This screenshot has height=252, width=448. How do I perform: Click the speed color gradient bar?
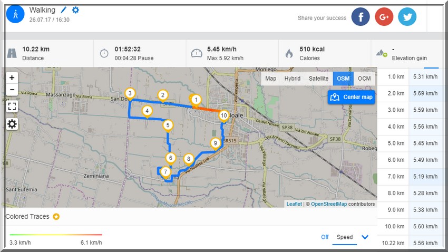(56, 235)
